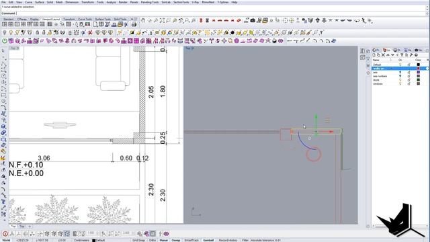Click the Delete Layer X icon in the Layers panel
This screenshot has height=242, width=430.
click(x=383, y=55)
